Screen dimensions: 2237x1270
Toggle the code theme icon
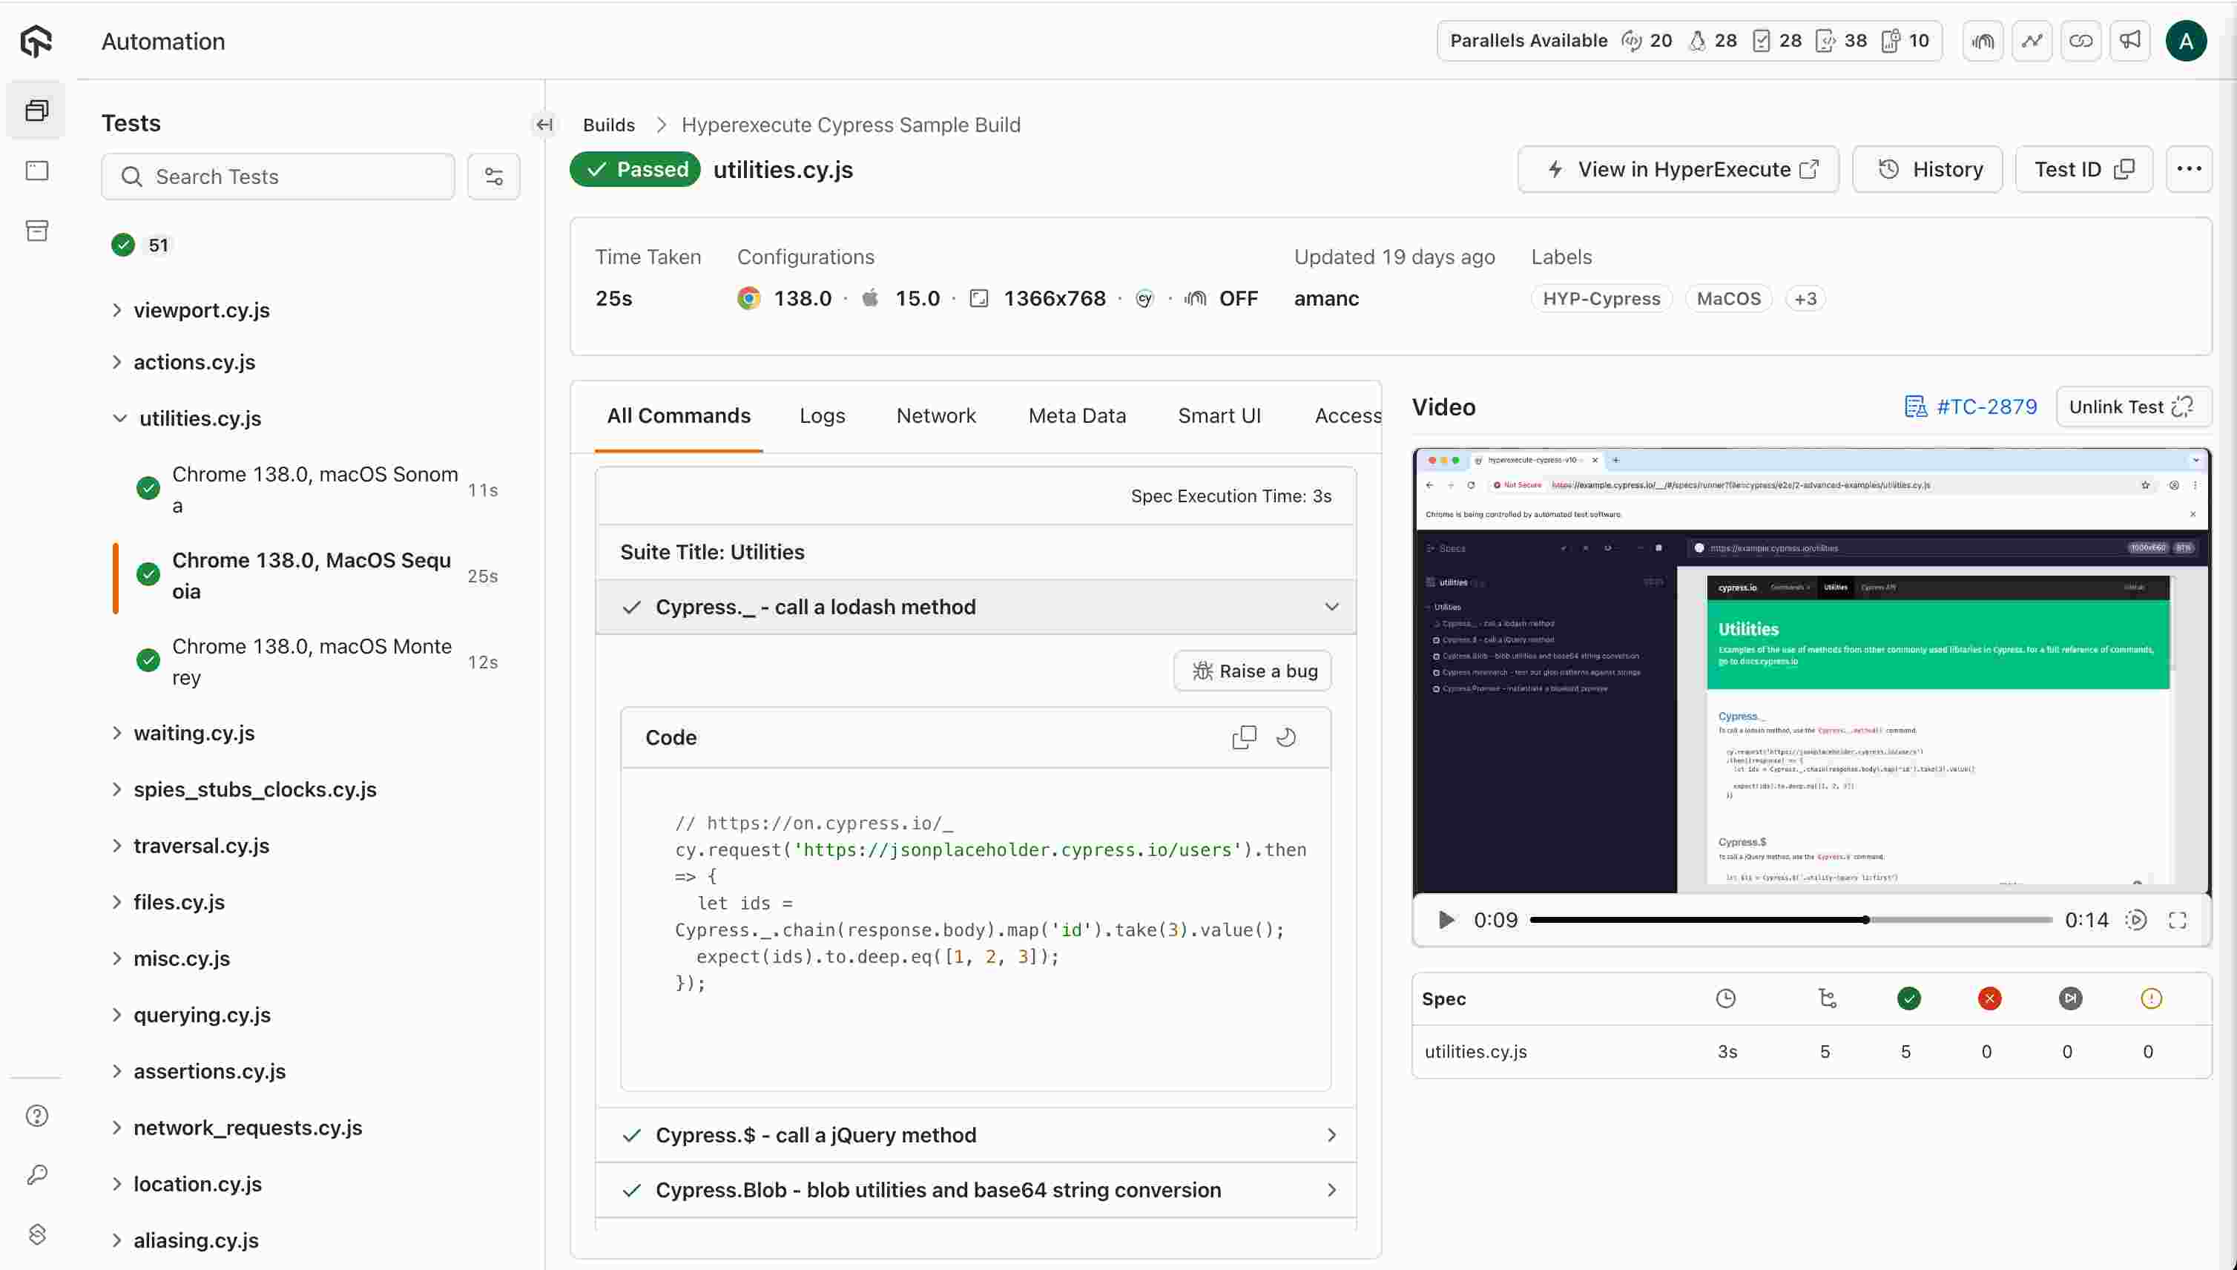(1285, 737)
